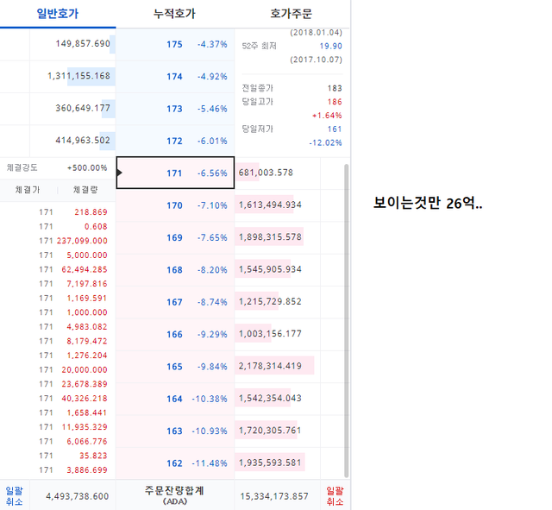
Task: Click the 체결강도 +500.00% value
Action: (x=87, y=168)
